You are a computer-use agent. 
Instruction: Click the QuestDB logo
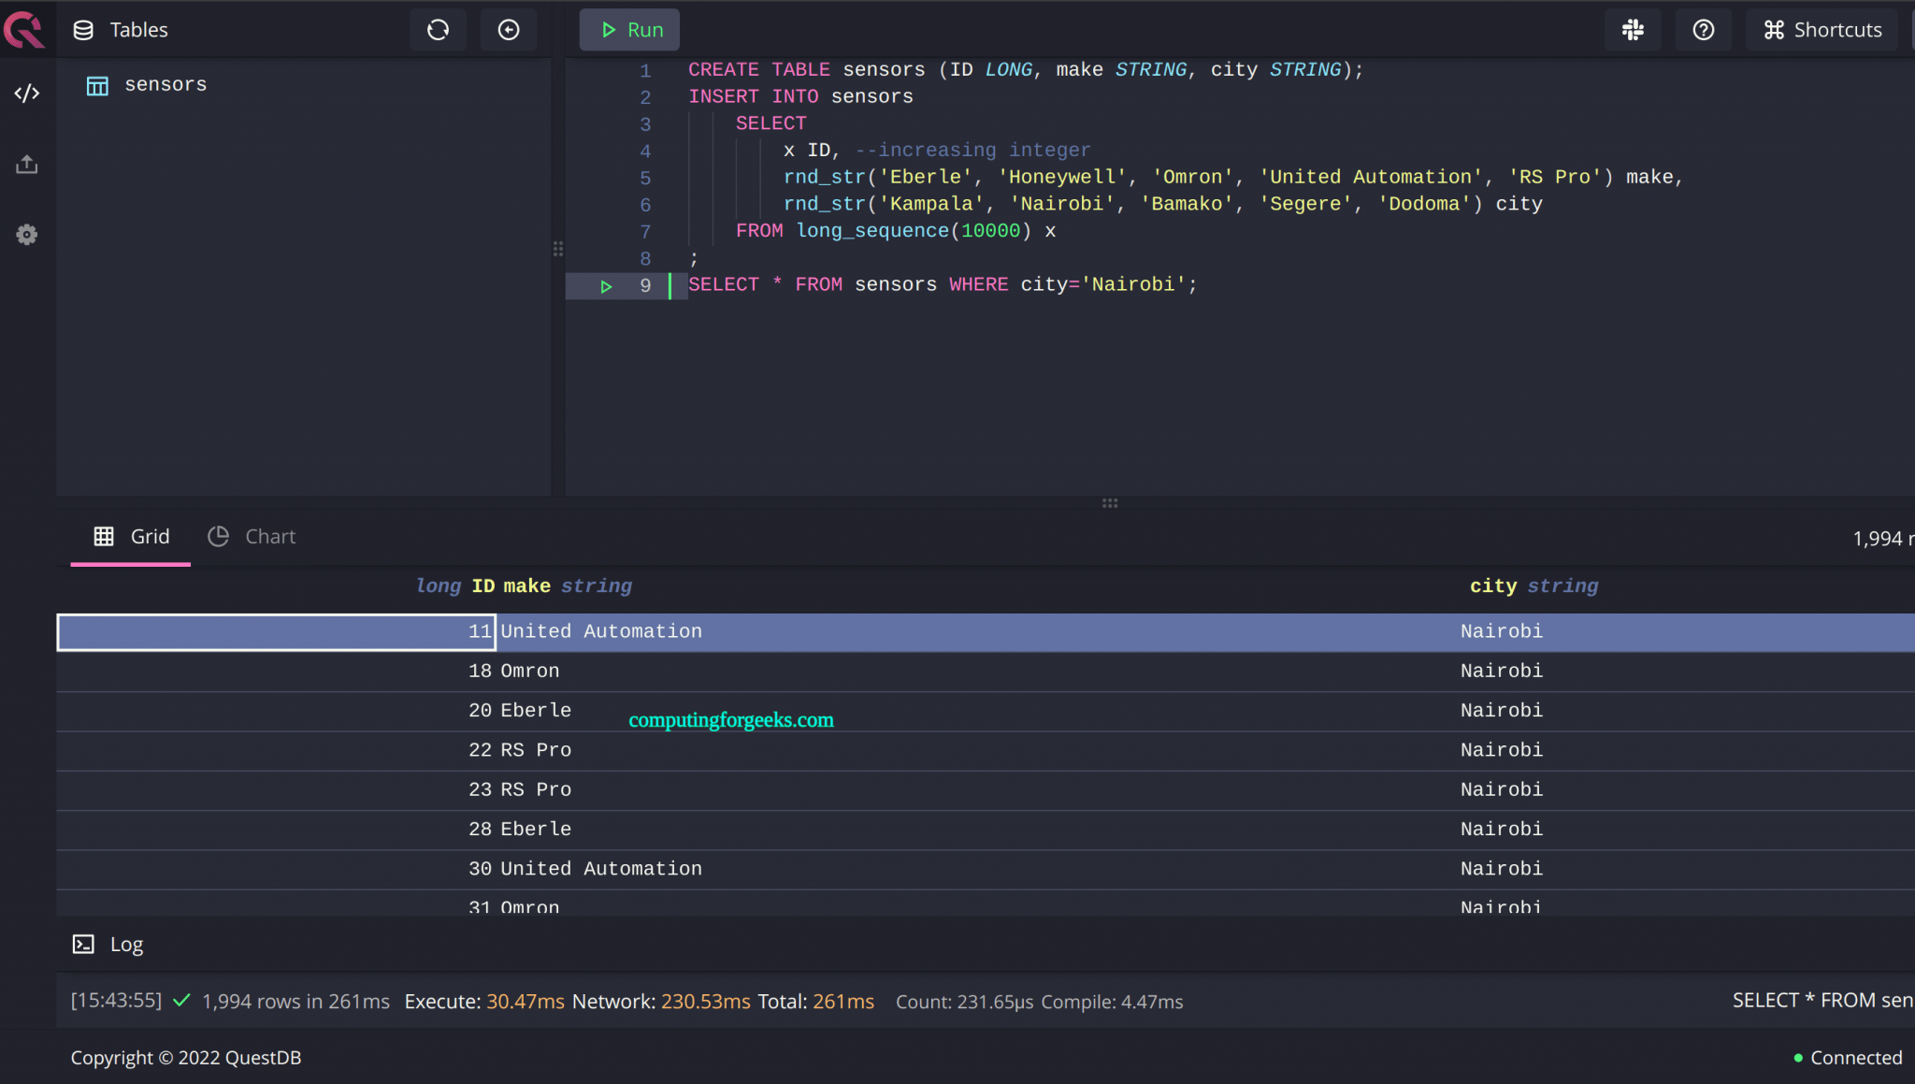tap(25, 29)
